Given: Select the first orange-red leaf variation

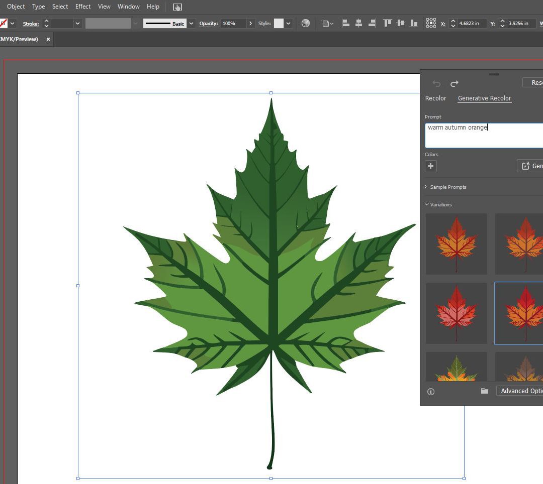Looking at the screenshot, I should [x=457, y=244].
